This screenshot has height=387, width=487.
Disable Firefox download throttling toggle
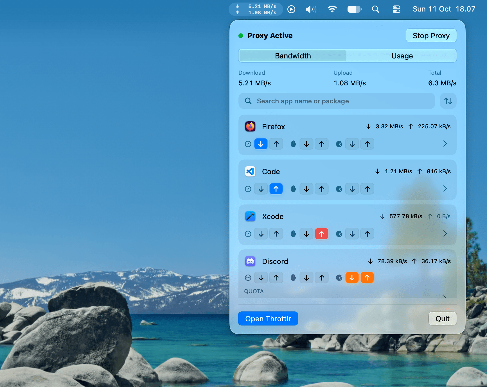click(261, 144)
